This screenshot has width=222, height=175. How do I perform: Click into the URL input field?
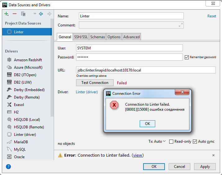[146, 70]
